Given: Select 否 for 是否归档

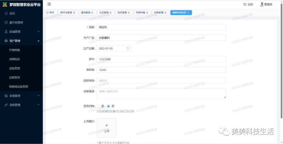Looking at the screenshot, I should (x=108, y=106).
